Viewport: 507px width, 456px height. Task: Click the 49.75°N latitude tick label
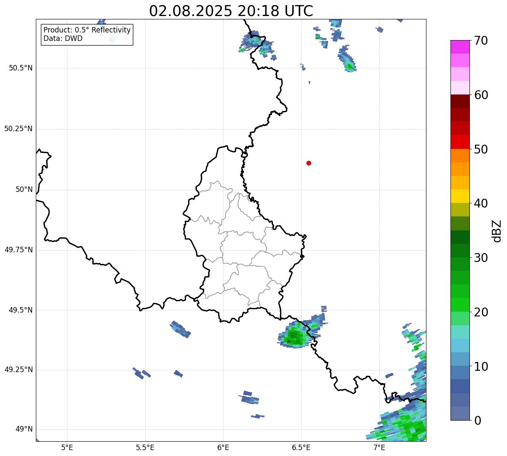pyautogui.click(x=18, y=250)
